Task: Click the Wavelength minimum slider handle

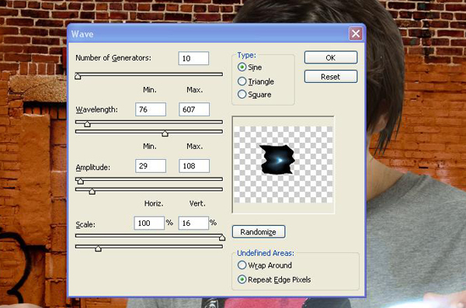Action: point(87,124)
